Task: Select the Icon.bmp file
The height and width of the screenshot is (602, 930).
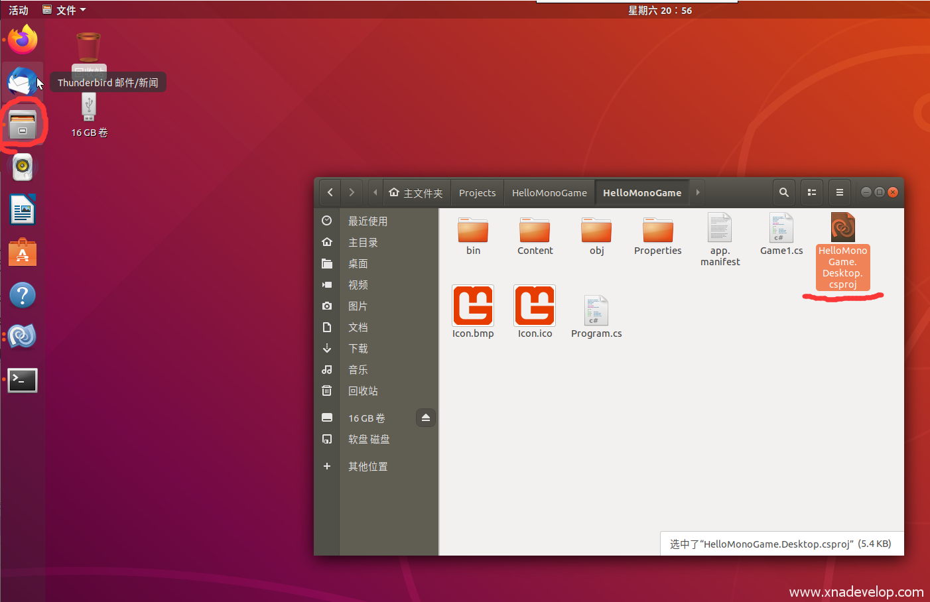Action: (x=472, y=306)
